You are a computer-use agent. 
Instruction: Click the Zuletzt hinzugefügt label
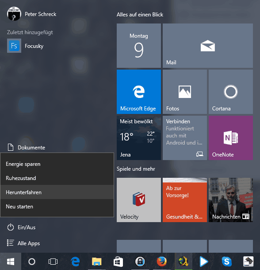pyautogui.click(x=30, y=32)
